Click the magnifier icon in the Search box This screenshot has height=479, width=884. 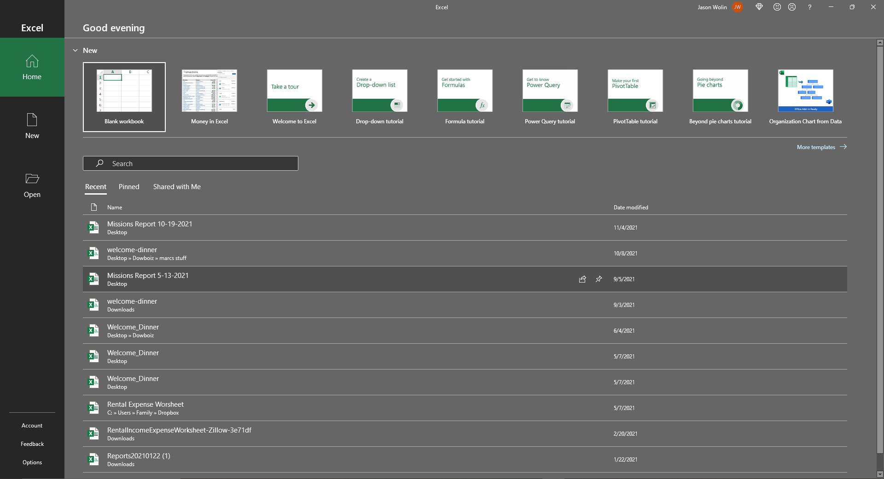pos(99,163)
